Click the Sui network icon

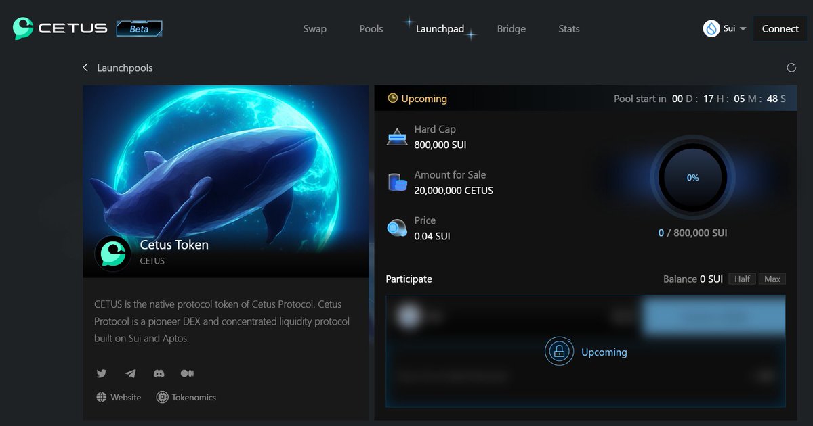point(711,28)
